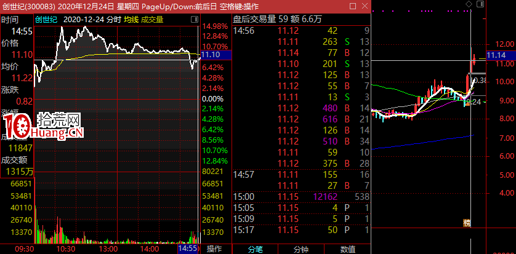Select the 11.10 tick row with volume 201
The image size is (516, 254).
(x=301, y=64)
